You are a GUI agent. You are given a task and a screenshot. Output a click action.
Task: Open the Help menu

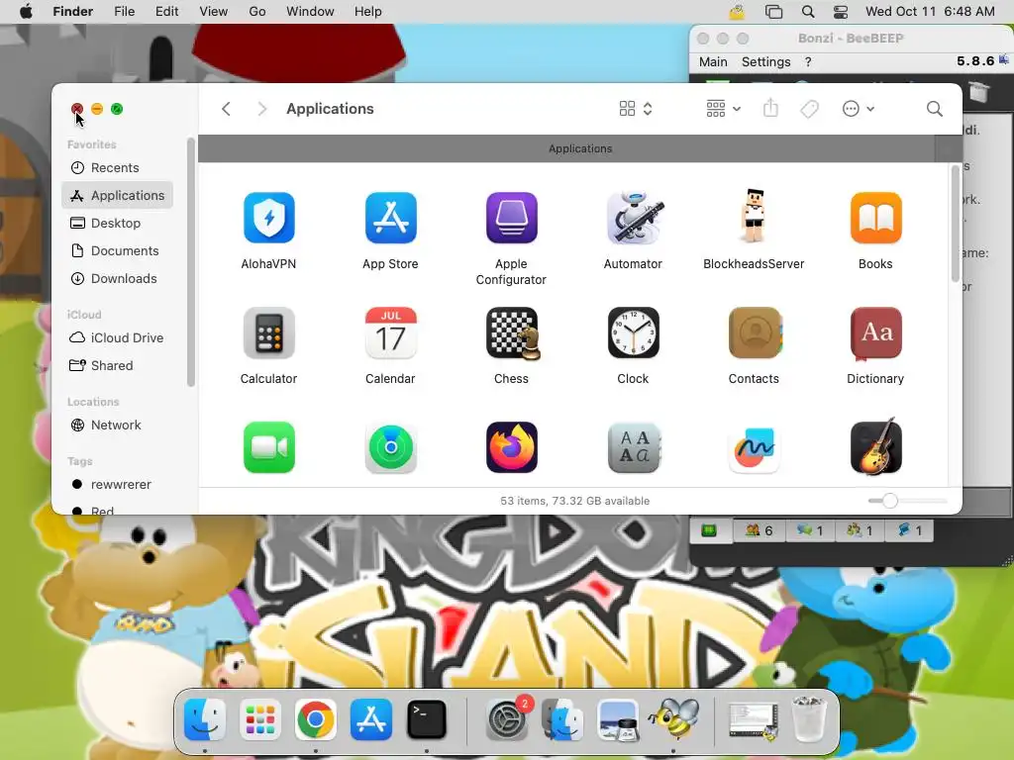tap(368, 12)
